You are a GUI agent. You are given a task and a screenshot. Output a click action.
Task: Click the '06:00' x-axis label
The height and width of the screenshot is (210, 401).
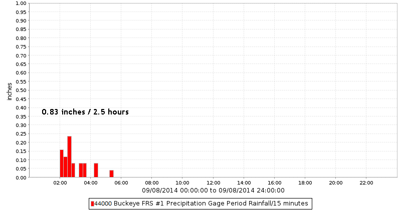121,183
